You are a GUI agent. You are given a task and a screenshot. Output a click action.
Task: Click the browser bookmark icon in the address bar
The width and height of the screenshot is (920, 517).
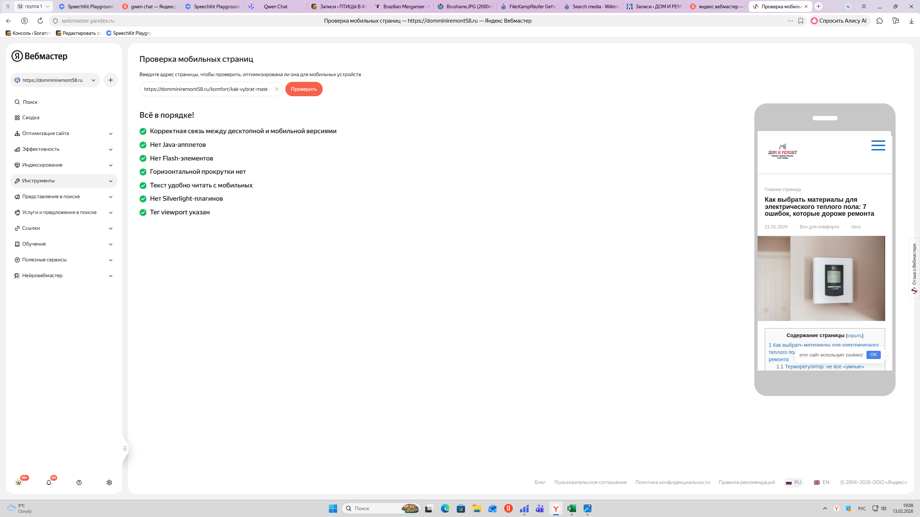click(x=801, y=21)
